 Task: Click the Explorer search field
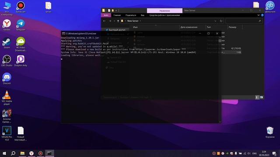tap(244, 21)
